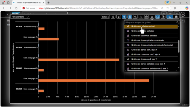
Task: Click the drill-down double chevron icon
Action: click(x=119, y=17)
